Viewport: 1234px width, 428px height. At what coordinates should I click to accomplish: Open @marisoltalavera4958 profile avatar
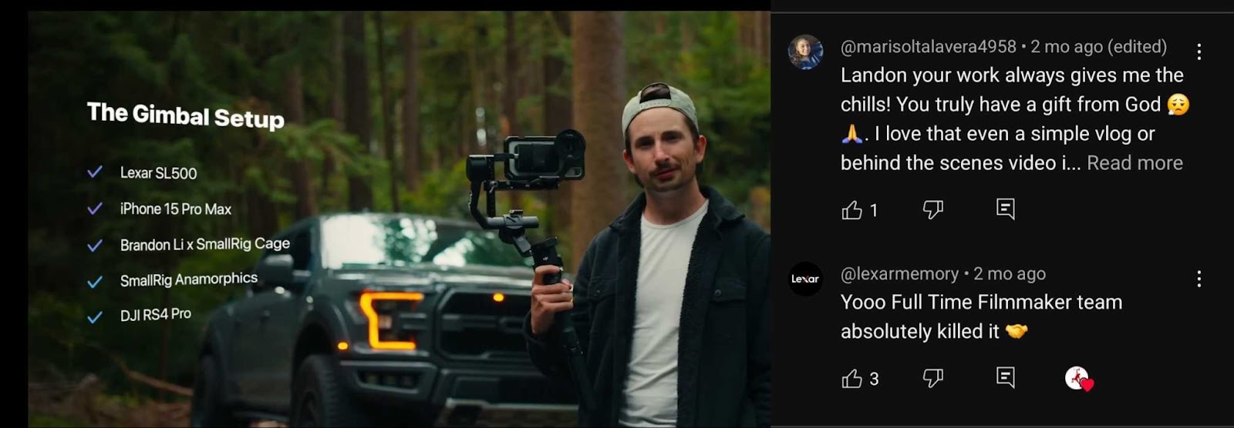pos(805,52)
